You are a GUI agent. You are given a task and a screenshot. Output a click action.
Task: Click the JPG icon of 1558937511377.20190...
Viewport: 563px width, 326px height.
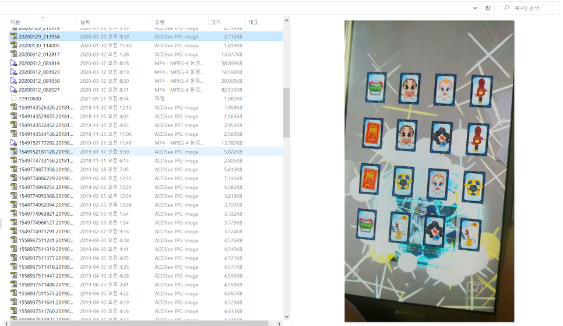[x=13, y=258]
